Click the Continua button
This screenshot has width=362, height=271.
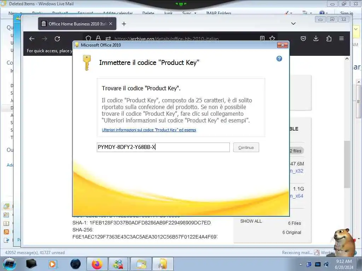pos(246,147)
